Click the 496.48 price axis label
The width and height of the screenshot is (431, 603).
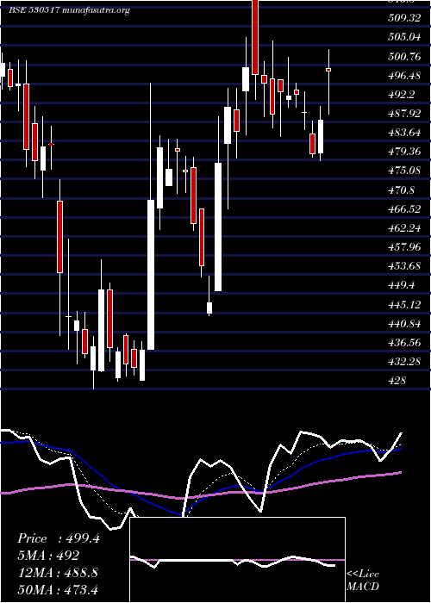(404, 76)
